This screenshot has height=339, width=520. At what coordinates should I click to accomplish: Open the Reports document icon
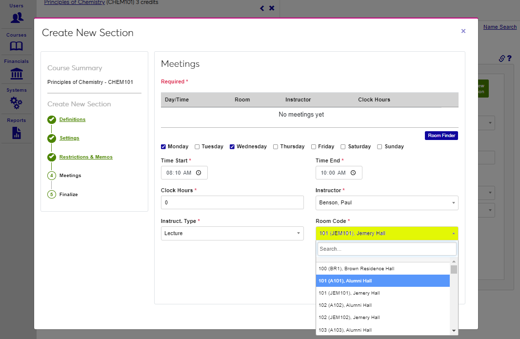(x=17, y=132)
